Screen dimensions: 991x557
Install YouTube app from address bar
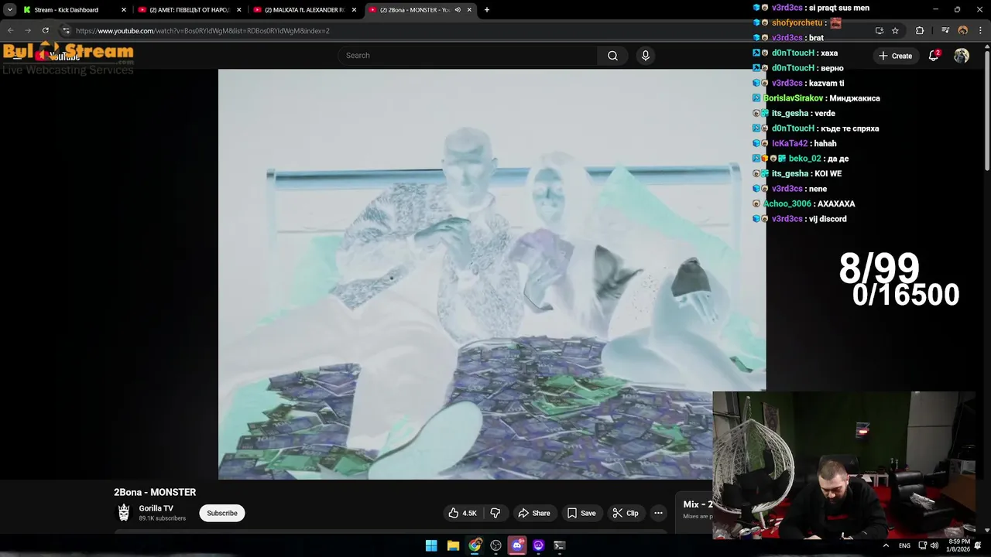880,30
